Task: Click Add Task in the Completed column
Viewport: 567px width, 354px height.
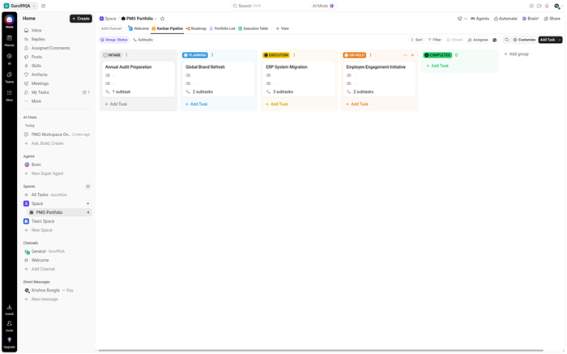Action: [437, 66]
